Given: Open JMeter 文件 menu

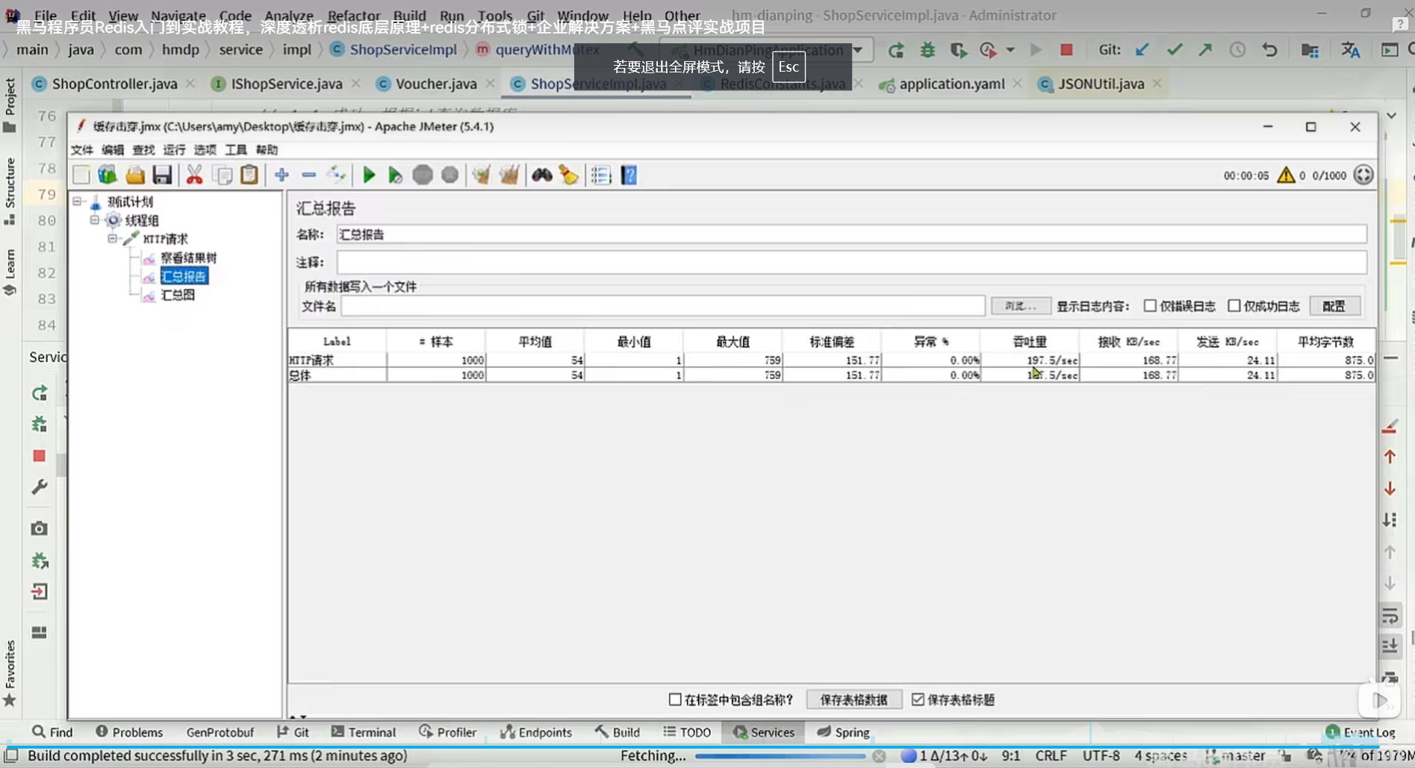Looking at the screenshot, I should coord(82,150).
